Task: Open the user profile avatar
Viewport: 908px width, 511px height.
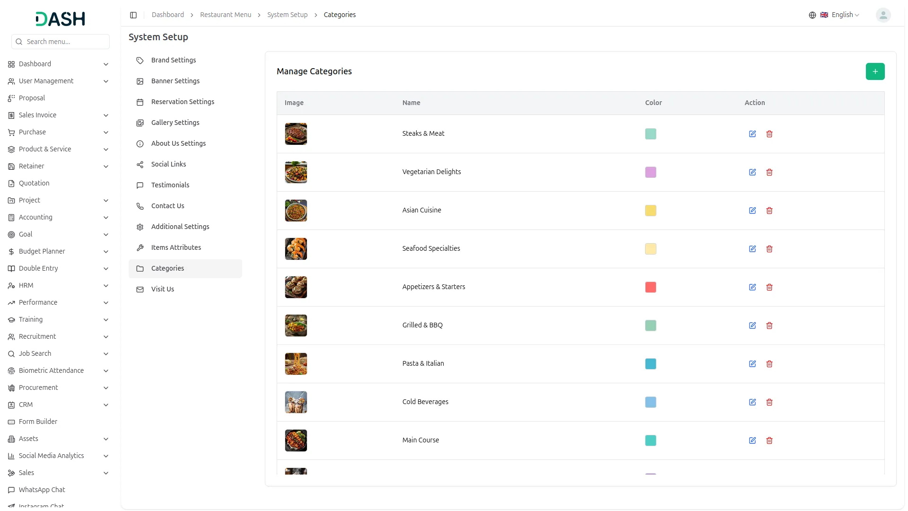Action: [883, 15]
